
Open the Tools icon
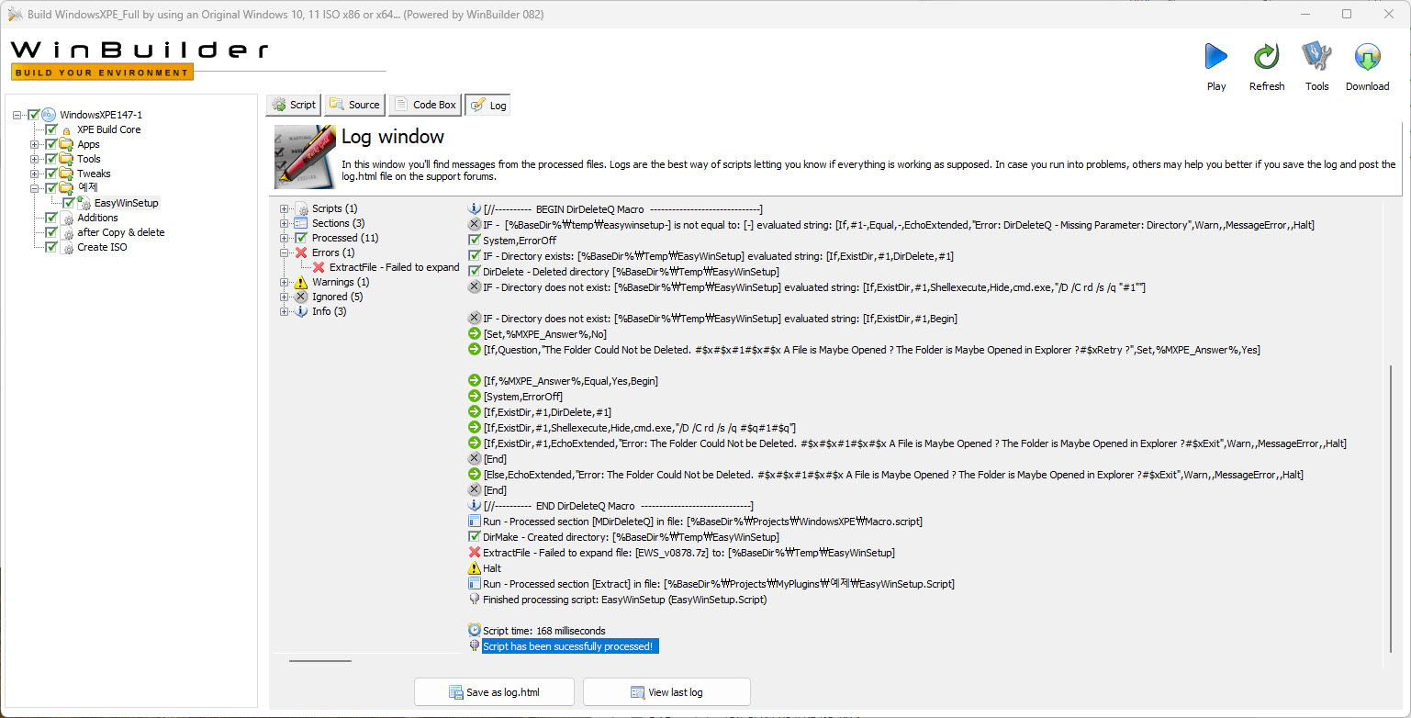coord(1317,57)
